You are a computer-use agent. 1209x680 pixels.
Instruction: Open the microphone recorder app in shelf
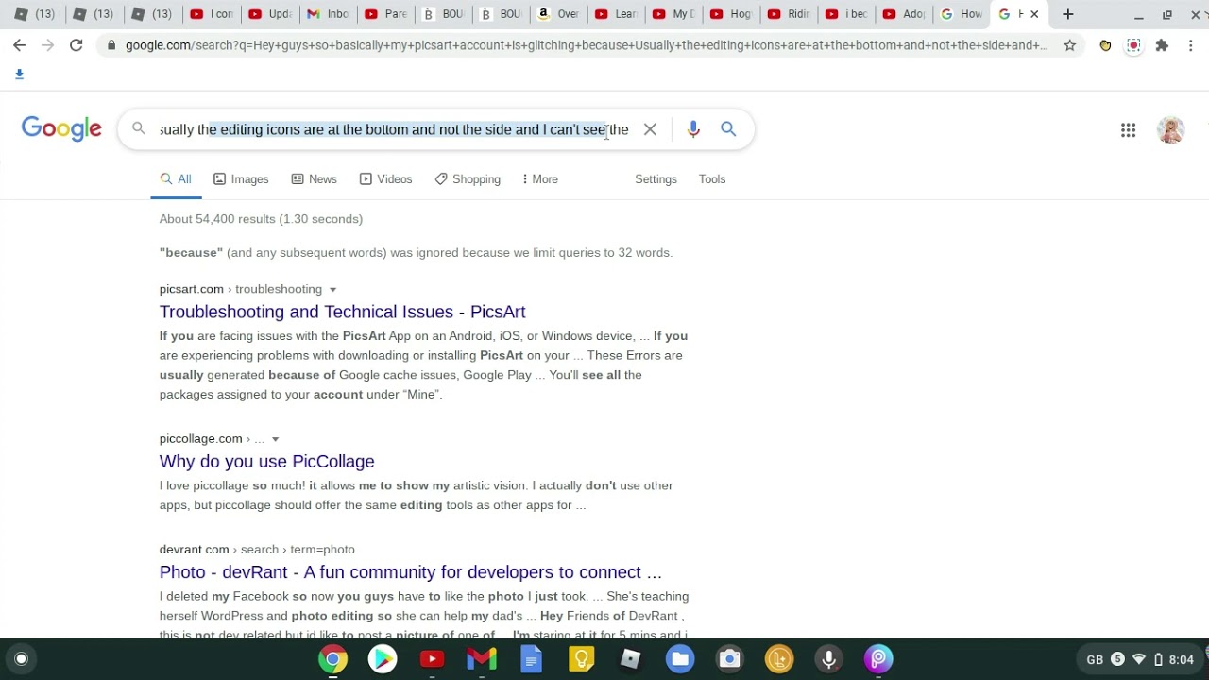[x=828, y=659]
